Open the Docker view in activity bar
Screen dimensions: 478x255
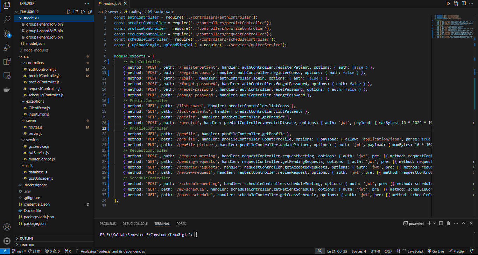click(7, 89)
